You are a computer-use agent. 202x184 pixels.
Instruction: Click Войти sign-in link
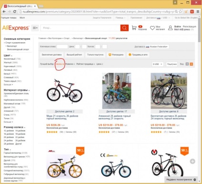tap(177, 27)
